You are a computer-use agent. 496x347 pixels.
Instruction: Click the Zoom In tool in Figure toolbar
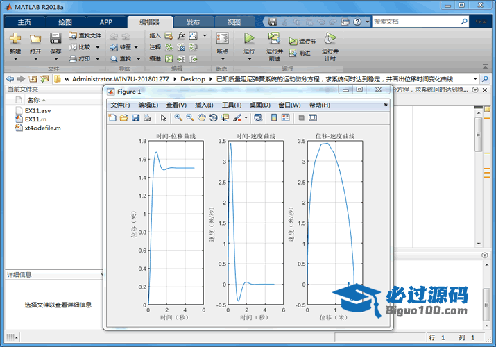(x=178, y=118)
